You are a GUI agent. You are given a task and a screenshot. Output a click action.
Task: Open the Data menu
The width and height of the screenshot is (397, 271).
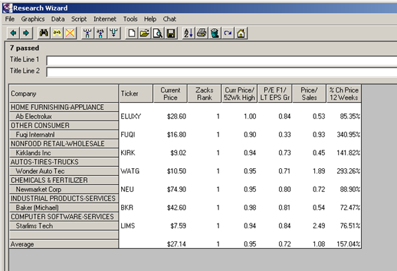pos(58,19)
